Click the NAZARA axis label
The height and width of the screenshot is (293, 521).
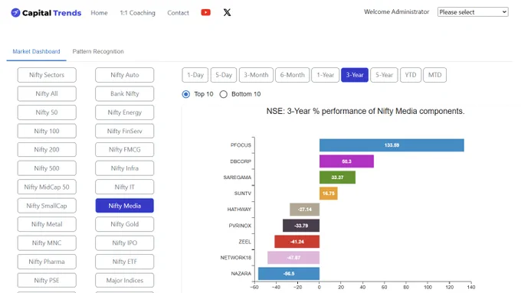click(241, 274)
